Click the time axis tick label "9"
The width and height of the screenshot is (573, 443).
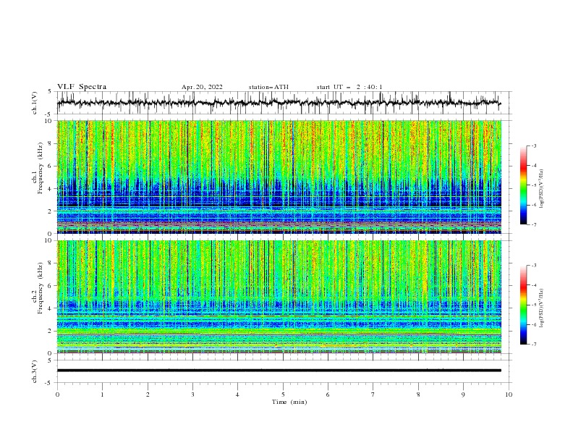tap(463, 395)
